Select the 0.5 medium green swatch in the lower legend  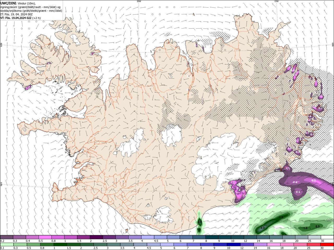click(33, 245)
